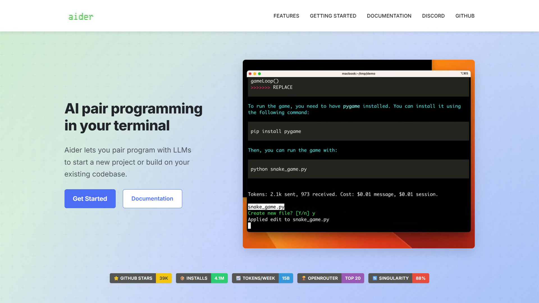This screenshot has height=303, width=539.
Task: Click the Installs package icon
Action: coord(182,278)
